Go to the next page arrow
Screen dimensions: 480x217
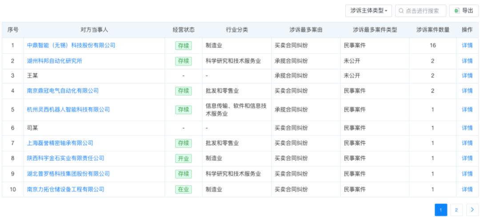pos(472,210)
